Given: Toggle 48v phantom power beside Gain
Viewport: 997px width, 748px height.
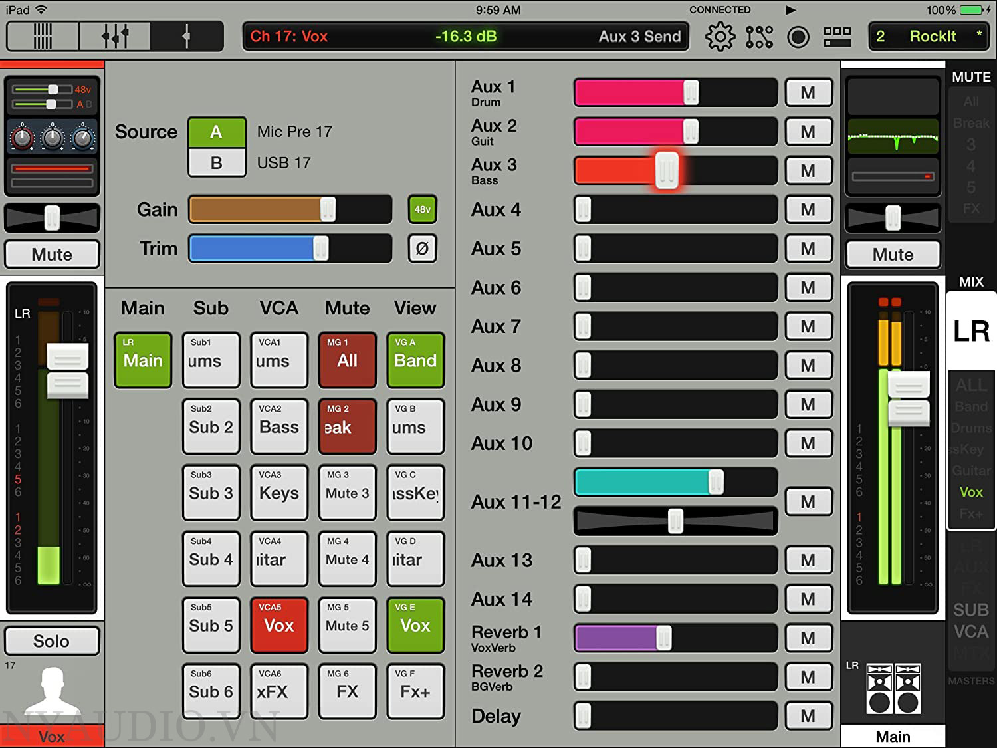Looking at the screenshot, I should click(x=422, y=209).
